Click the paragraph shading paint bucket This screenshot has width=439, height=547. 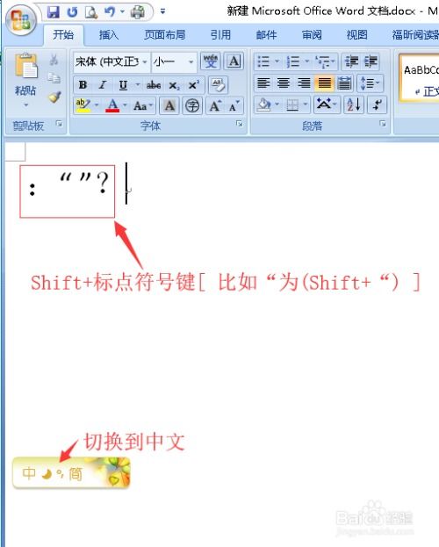263,104
